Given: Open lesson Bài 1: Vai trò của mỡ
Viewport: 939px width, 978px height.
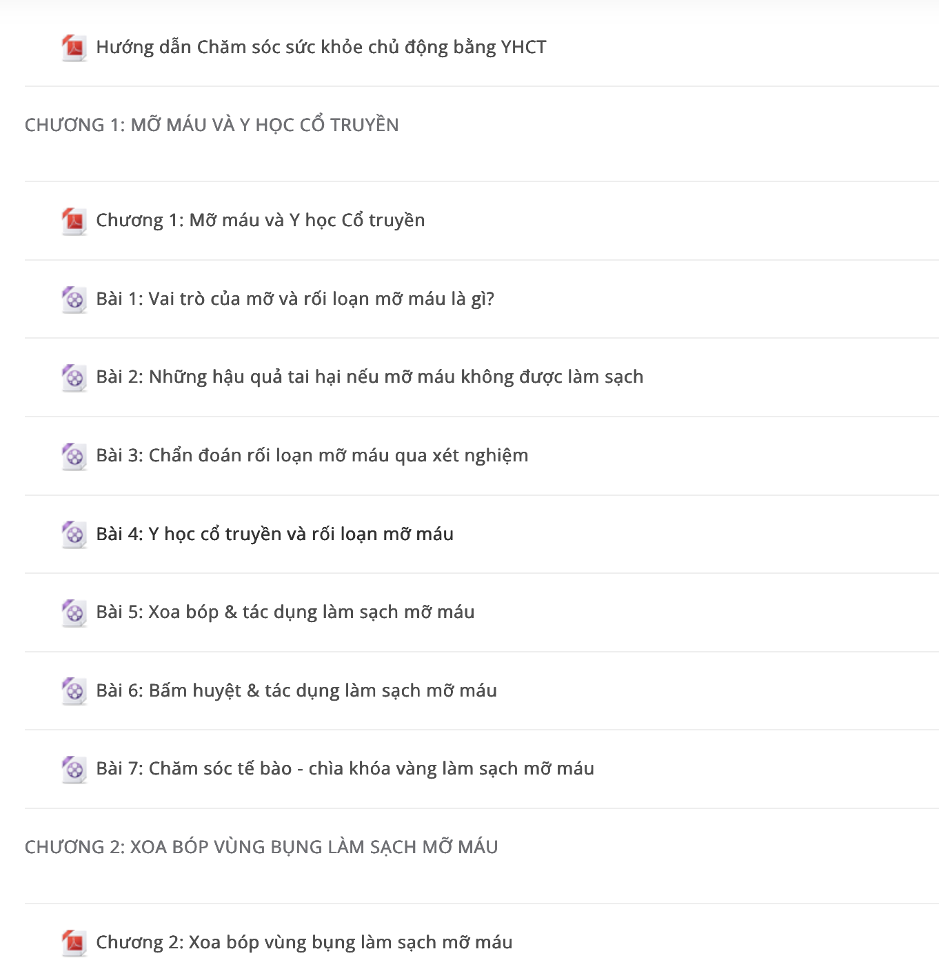Looking at the screenshot, I should tap(295, 299).
